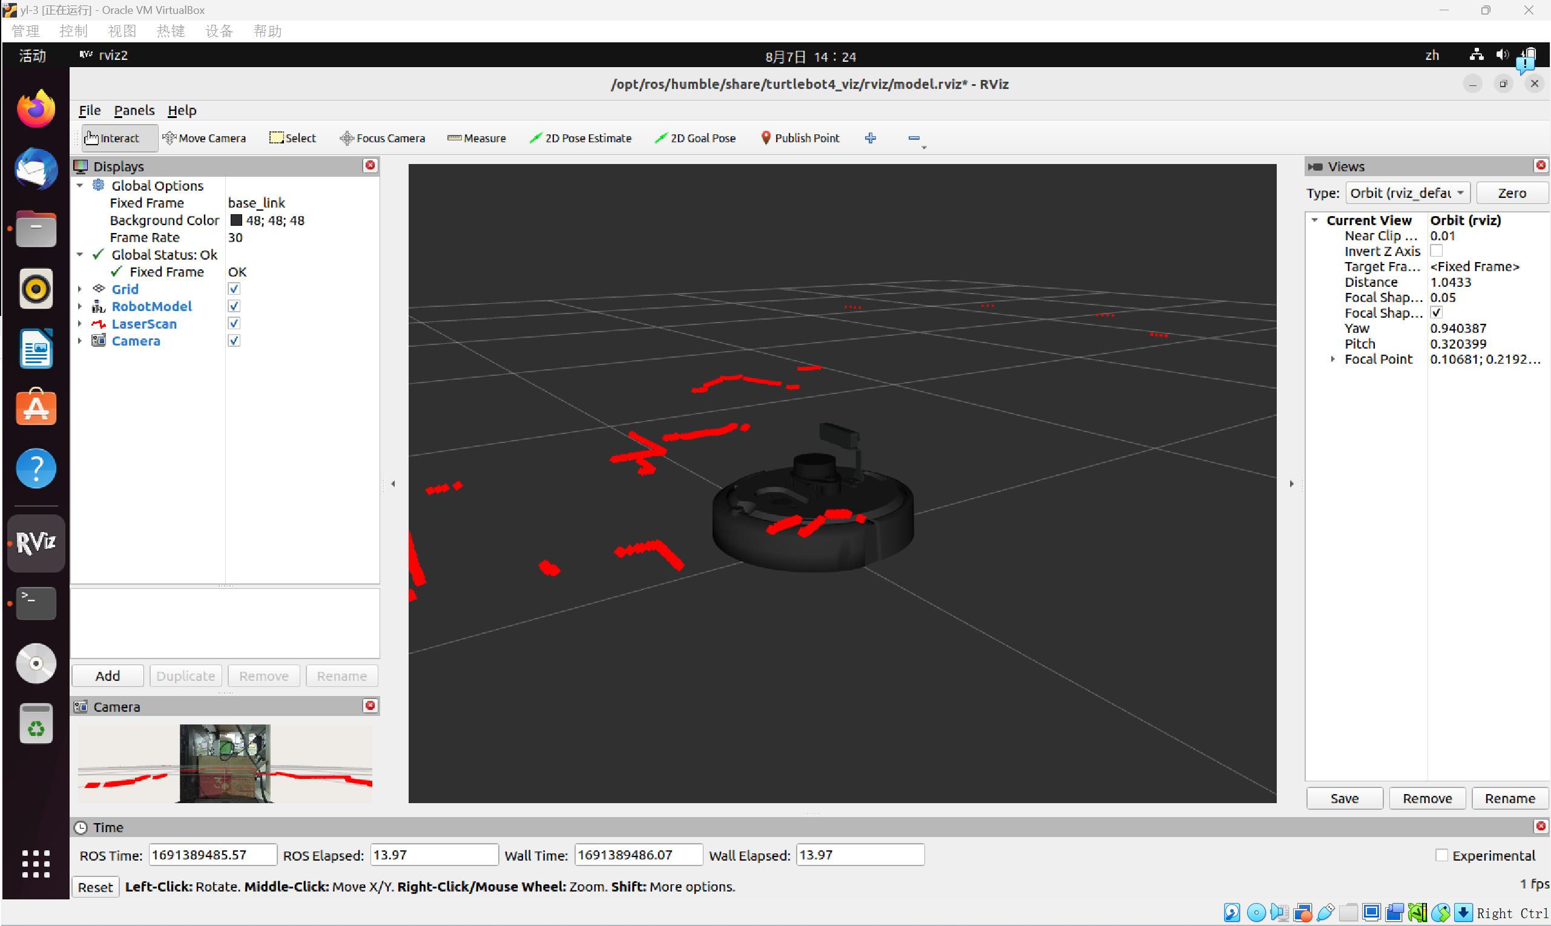Close the Views panel
Viewport: 1551px width, 926px height.
[x=1540, y=165]
